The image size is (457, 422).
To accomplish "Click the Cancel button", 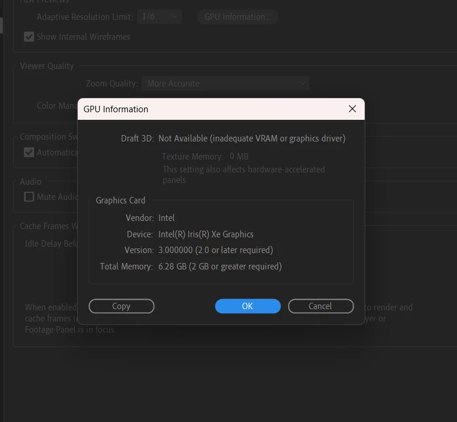I will (x=321, y=306).
